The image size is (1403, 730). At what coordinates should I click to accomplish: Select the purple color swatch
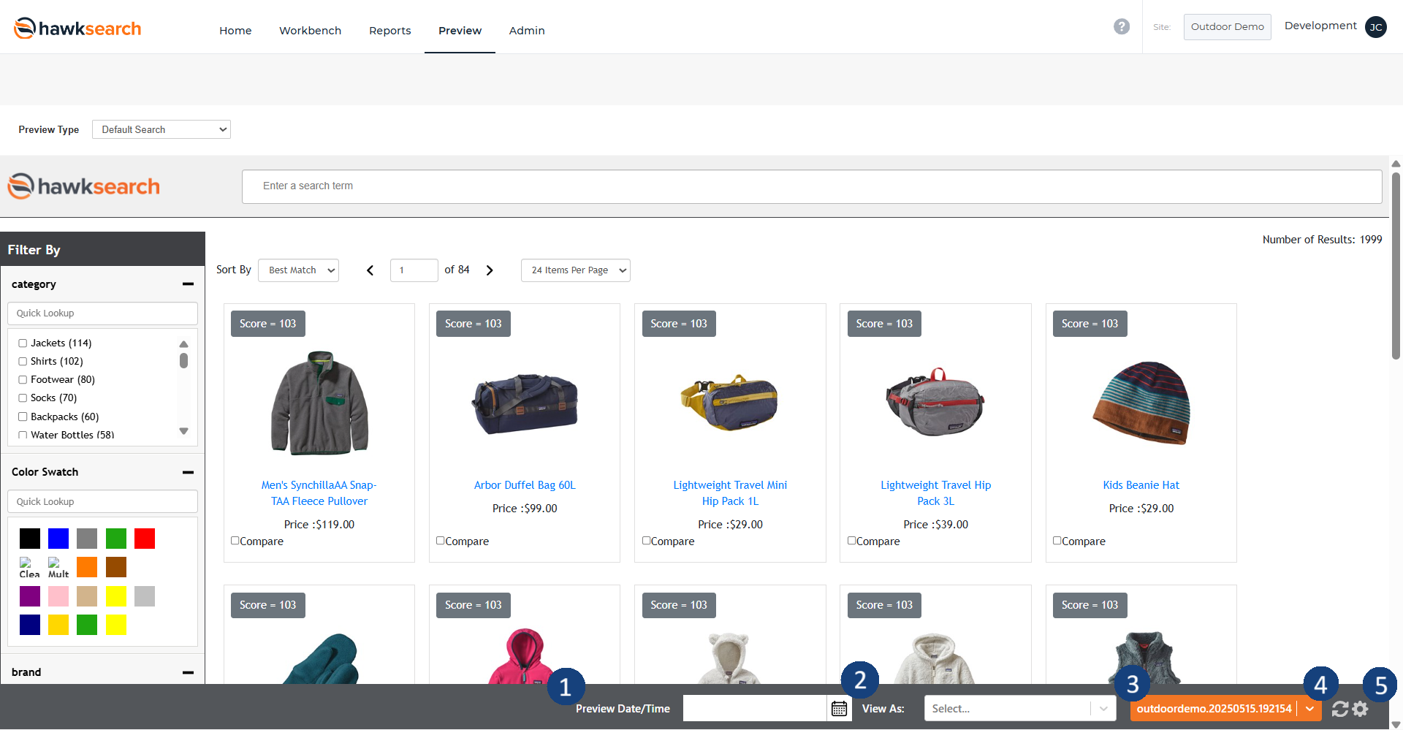(30, 596)
